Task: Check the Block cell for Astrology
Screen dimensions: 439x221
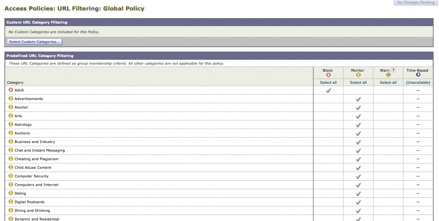Action: click(328, 125)
